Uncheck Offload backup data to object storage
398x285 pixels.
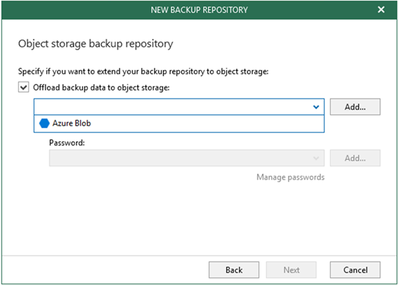[24, 88]
